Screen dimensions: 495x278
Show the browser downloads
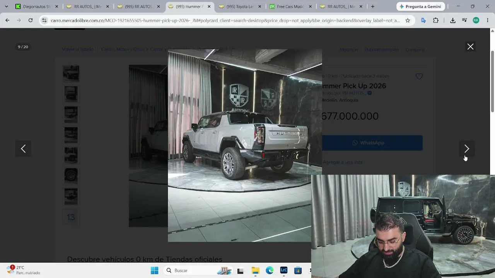tap(452, 20)
